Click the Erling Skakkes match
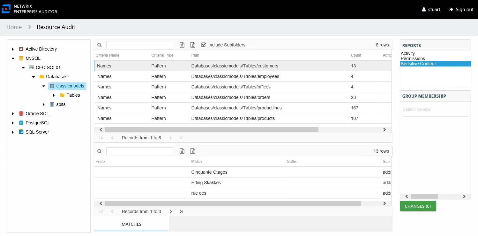Screen dimensions: 478x236 206,183
